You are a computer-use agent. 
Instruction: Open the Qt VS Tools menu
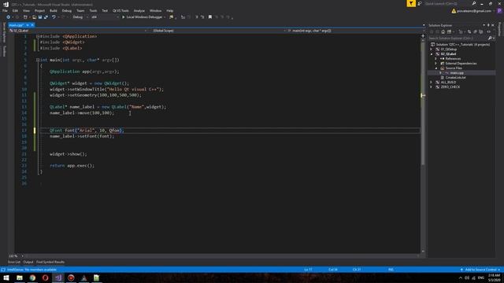(120, 10)
